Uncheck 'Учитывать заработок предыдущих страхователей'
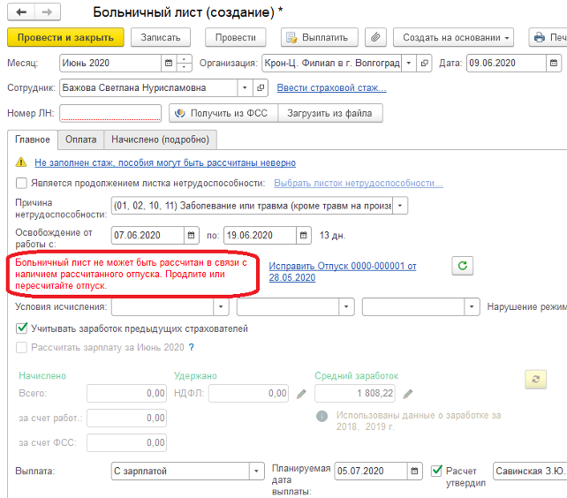The width and height of the screenshot is (567, 498). pyautogui.click(x=22, y=328)
